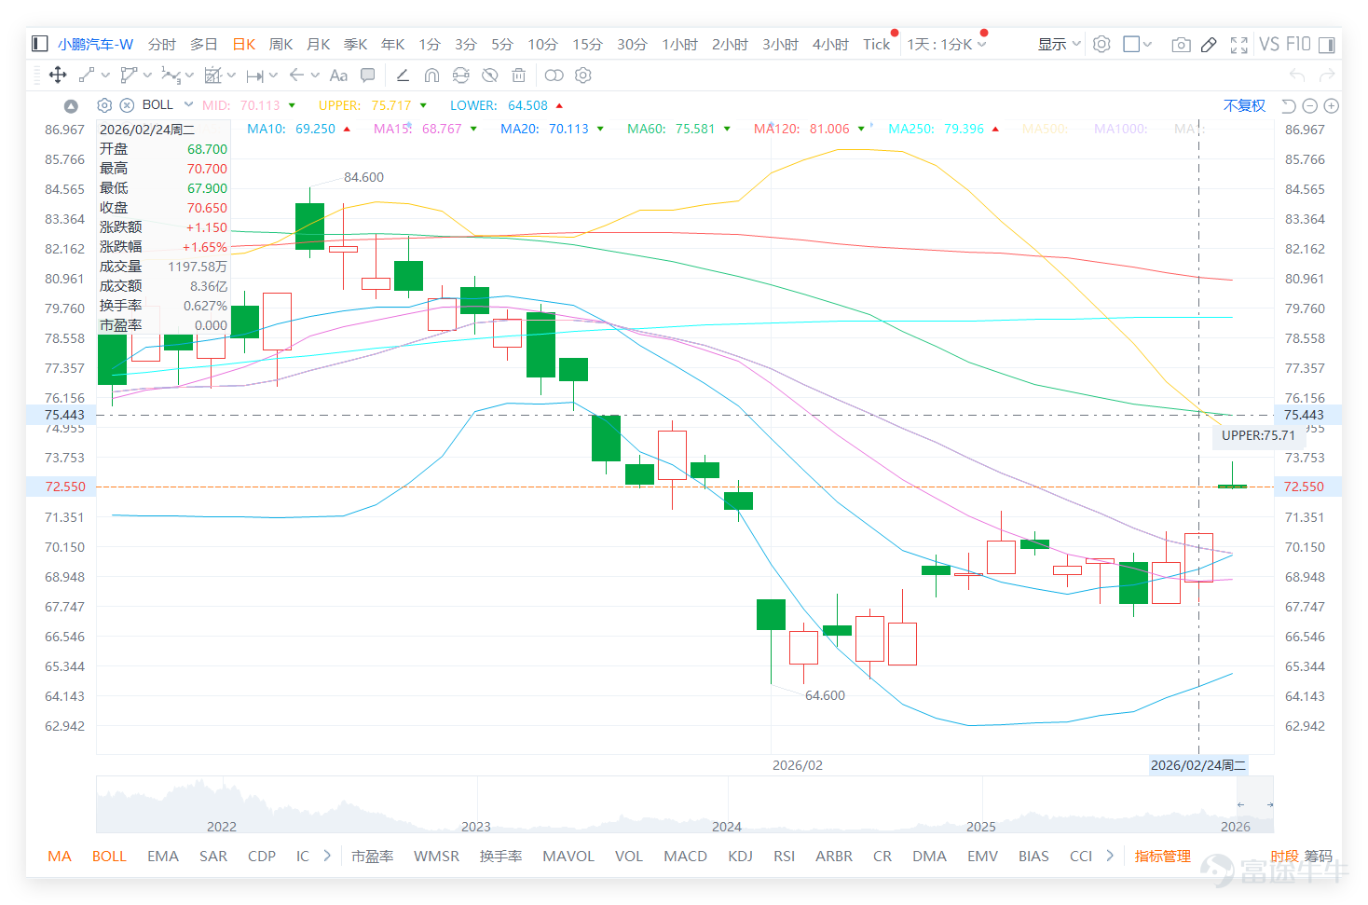
Task: Select the chart projection tool
Action: (x=213, y=75)
